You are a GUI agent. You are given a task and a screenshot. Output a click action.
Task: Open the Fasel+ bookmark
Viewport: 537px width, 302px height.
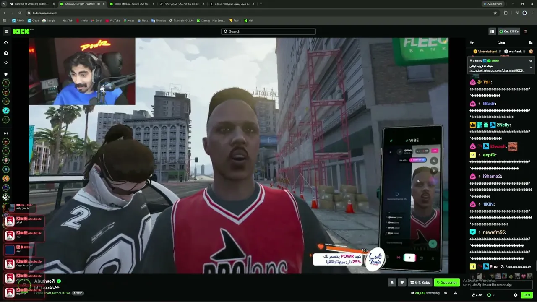pos(235,21)
